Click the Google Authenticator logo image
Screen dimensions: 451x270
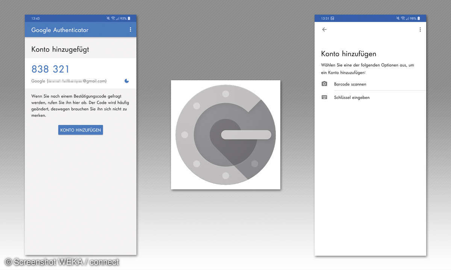pyautogui.click(x=225, y=135)
